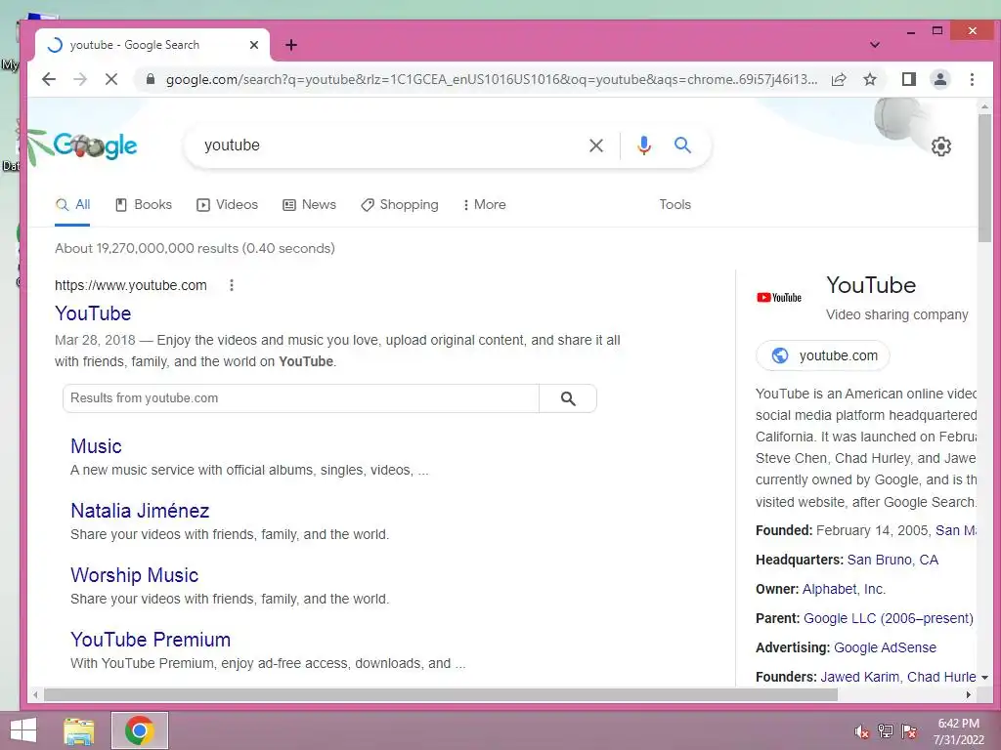The image size is (1001, 750).
Task: Open a new tab with plus button
Action: click(291, 45)
